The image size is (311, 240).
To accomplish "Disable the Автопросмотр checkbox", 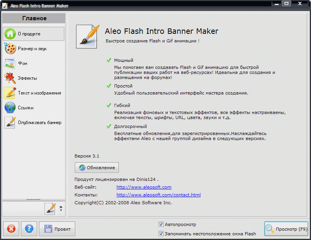I will [161, 224].
